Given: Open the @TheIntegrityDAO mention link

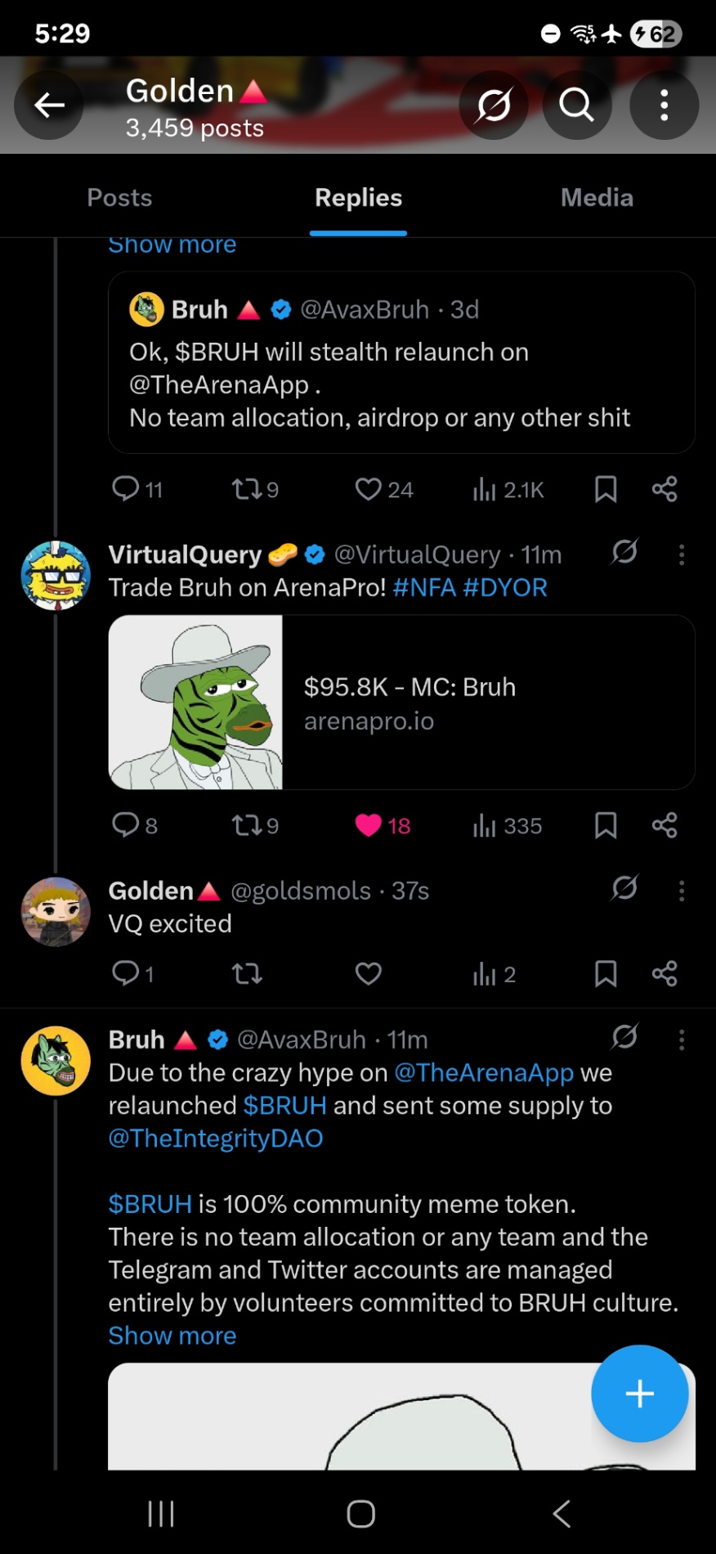Looking at the screenshot, I should coord(216,1139).
